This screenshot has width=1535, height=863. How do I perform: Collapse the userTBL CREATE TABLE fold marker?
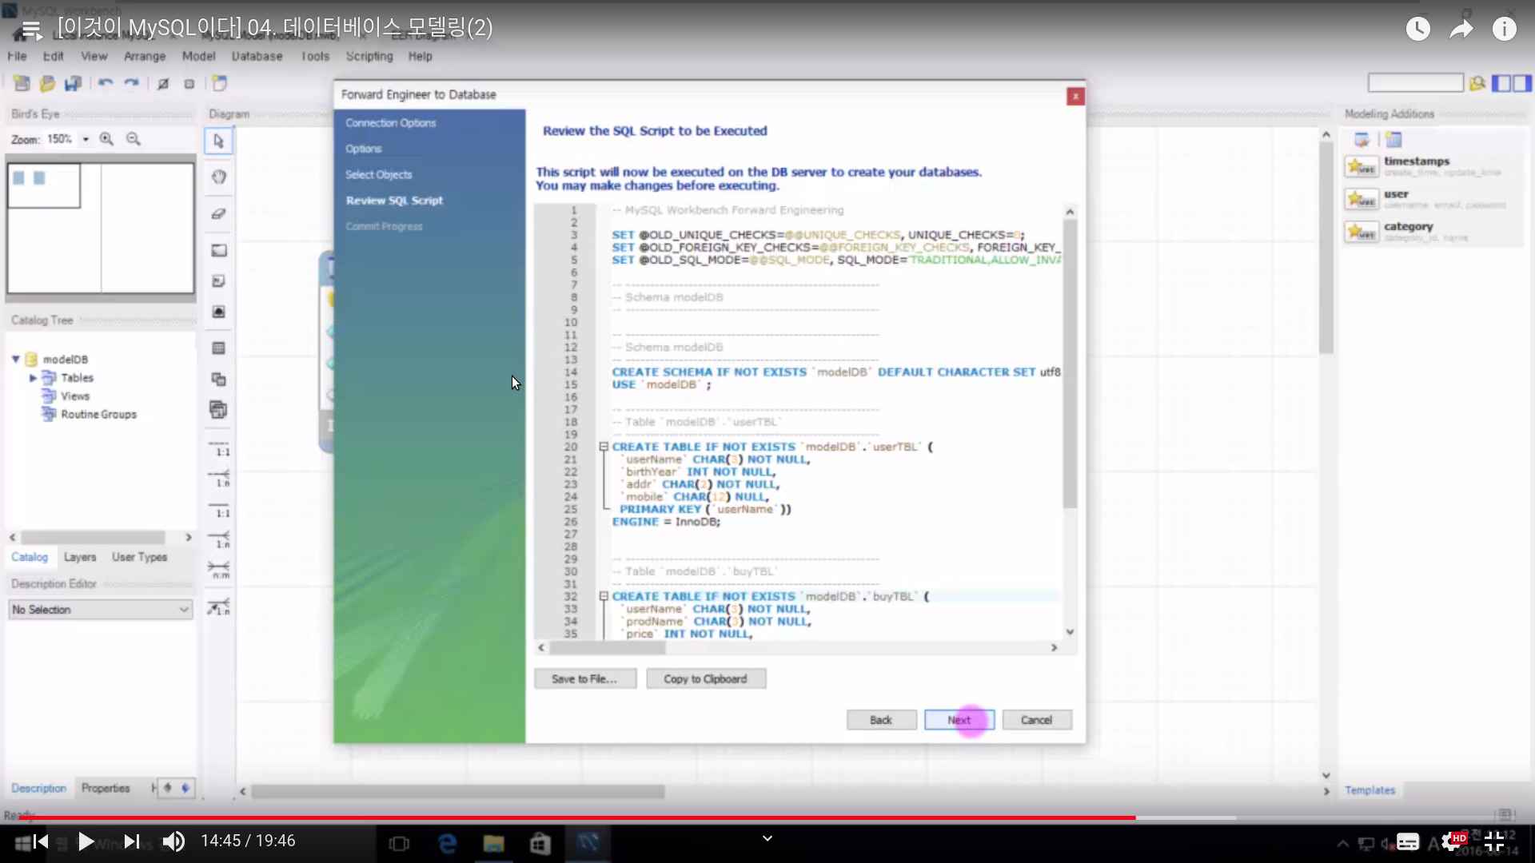(x=604, y=447)
